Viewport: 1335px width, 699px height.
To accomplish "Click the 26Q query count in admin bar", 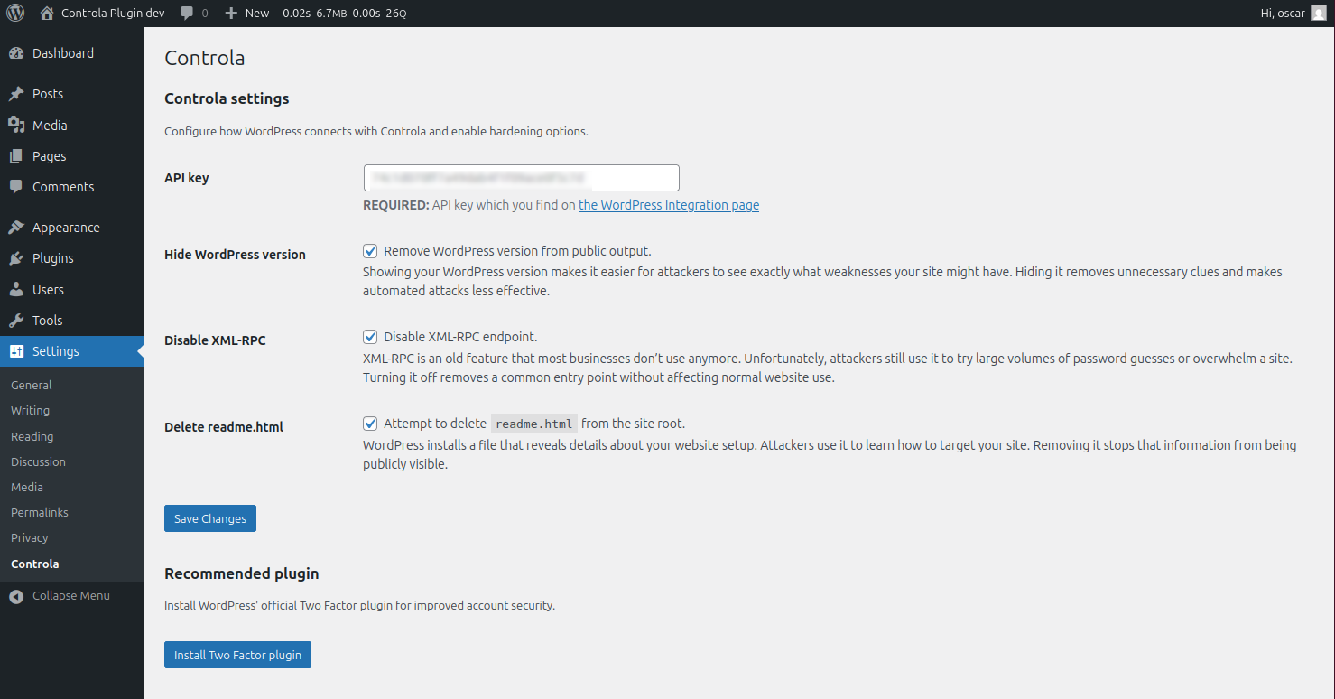I will (x=396, y=13).
